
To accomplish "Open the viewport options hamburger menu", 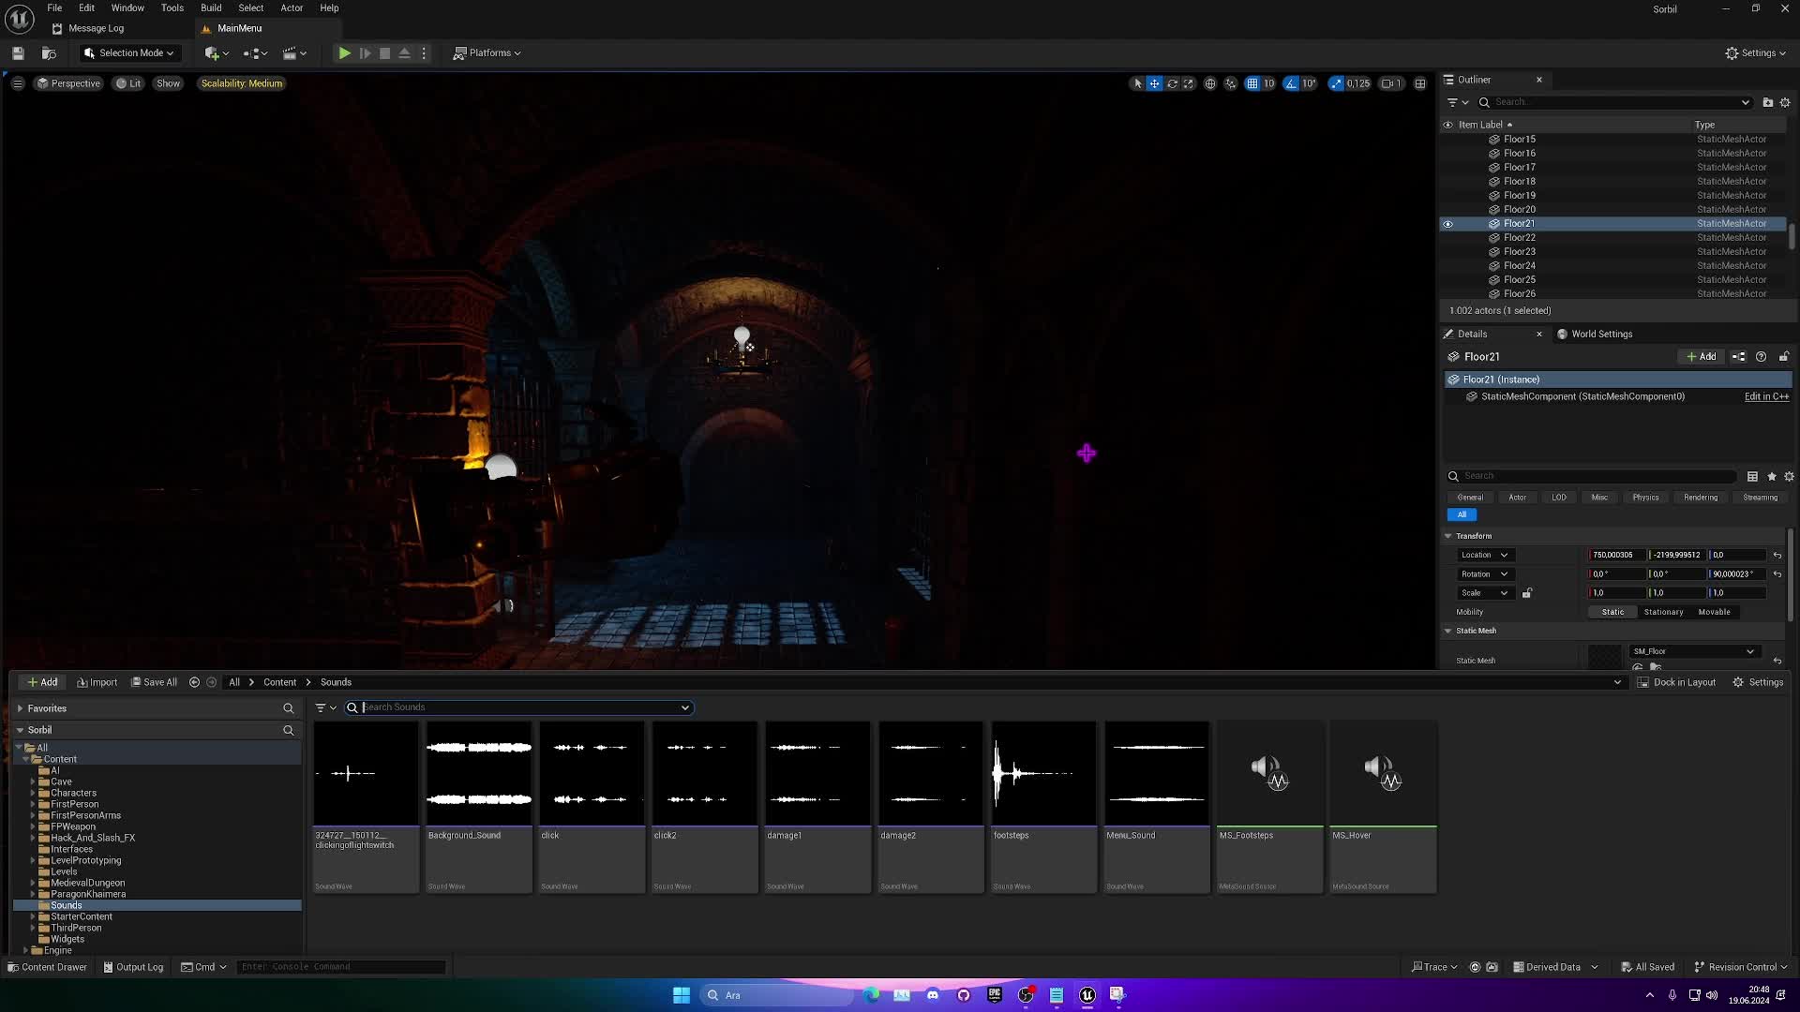I will point(17,83).
